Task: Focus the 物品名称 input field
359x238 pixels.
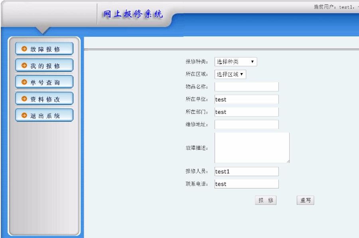Action: [x=247, y=87]
